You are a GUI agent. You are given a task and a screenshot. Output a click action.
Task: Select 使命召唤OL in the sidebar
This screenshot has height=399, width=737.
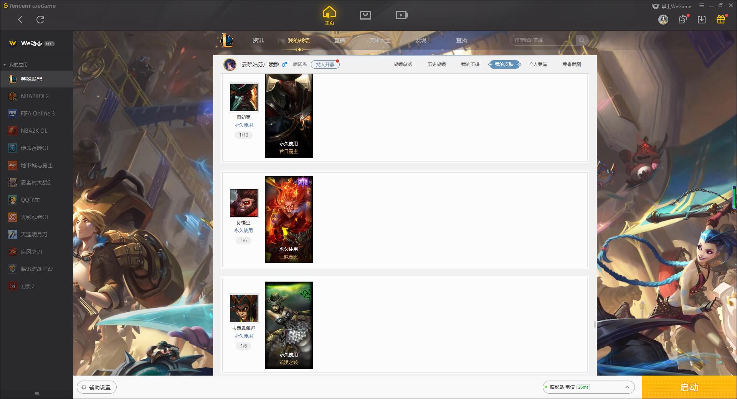(36, 148)
